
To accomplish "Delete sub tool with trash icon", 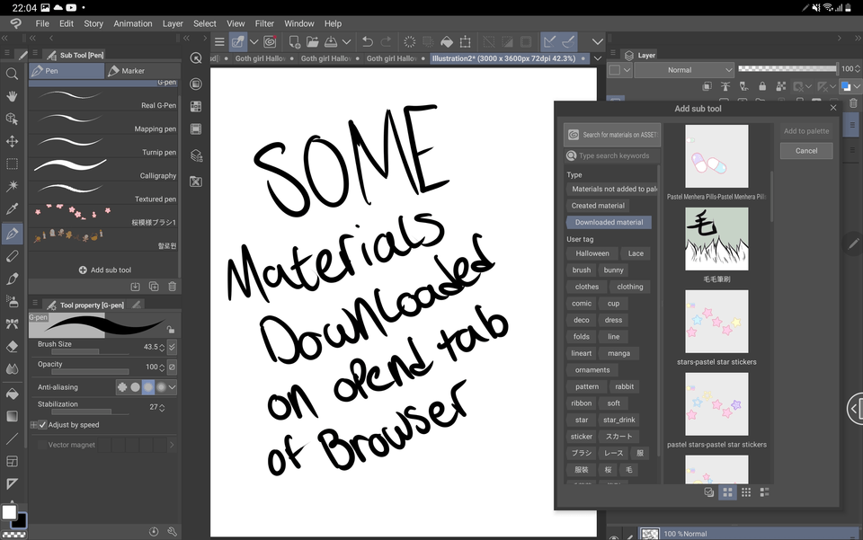I will click(173, 287).
